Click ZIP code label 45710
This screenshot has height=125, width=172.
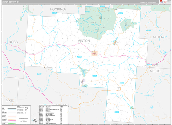pyautogui.click(x=149, y=65)
